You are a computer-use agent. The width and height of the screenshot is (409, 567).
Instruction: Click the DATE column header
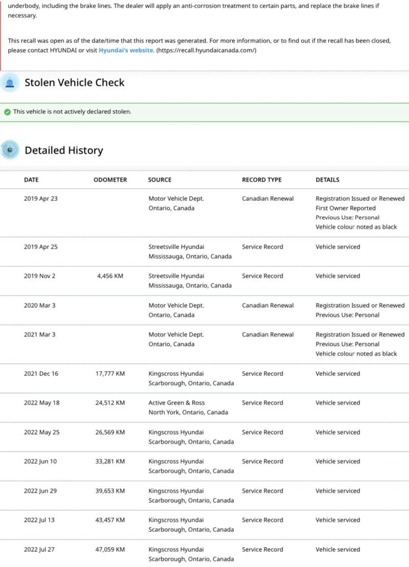(x=31, y=180)
